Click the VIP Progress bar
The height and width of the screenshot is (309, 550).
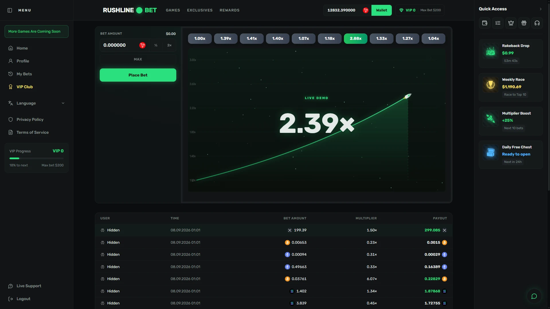tap(36, 158)
